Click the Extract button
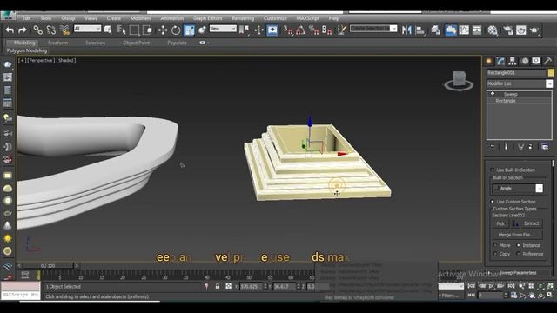The height and width of the screenshot is (313, 557). [532, 223]
